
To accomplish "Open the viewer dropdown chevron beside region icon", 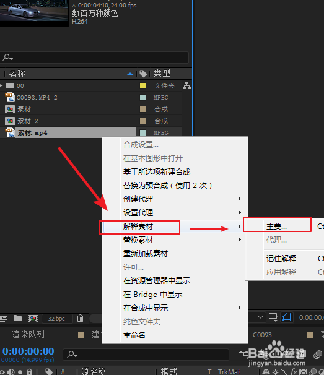I will (260, 317).
